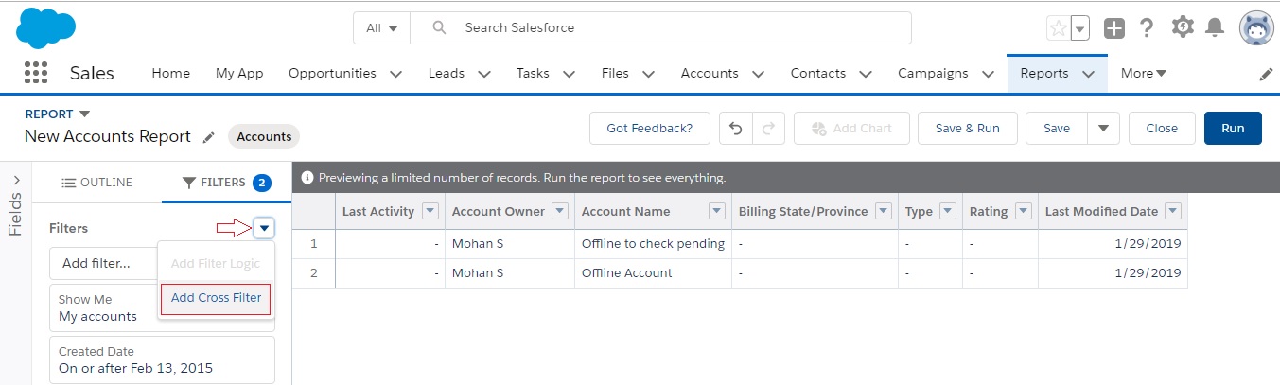The width and height of the screenshot is (1280, 385).
Task: Edit report name with pencil icon
Action: [x=209, y=137]
